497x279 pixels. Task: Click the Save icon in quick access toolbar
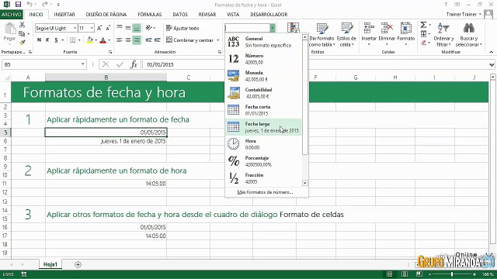pos(18,5)
